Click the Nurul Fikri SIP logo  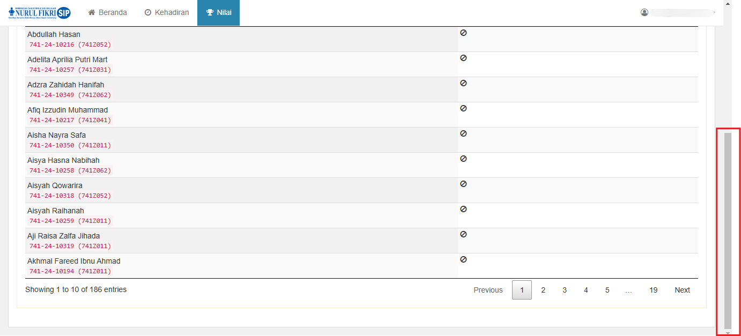coord(40,12)
